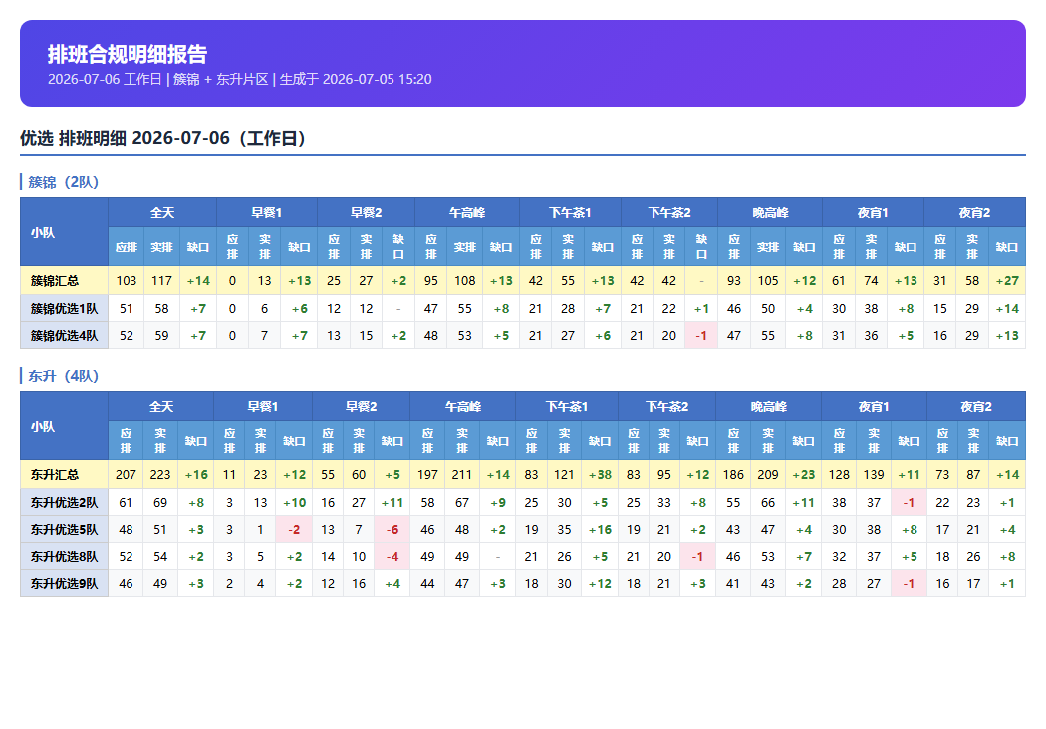Click 东升优选9队 下午茶1 缺口 value +12
Image resolution: width=1046 pixels, height=729 pixels.
click(599, 583)
